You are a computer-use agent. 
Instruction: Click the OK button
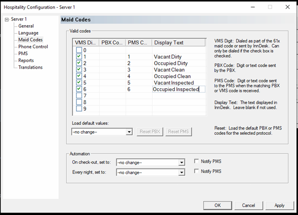point(217,205)
